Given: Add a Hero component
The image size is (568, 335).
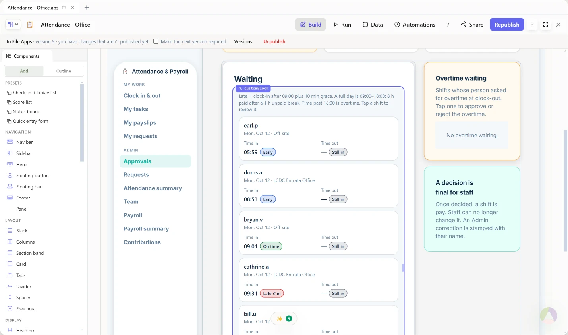Looking at the screenshot, I should pos(17,165).
